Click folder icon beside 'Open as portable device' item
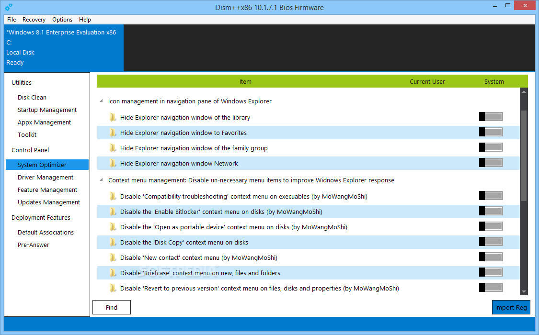The image size is (539, 335). pyautogui.click(x=113, y=227)
